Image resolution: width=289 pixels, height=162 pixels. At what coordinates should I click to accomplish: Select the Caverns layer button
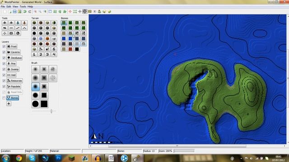pyautogui.click(x=14, y=52)
